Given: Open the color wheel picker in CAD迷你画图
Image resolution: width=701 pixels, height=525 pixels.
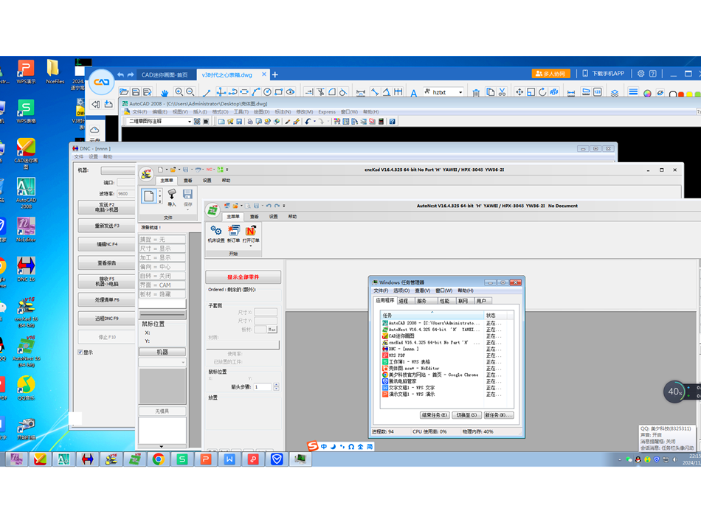Looking at the screenshot, I should click(x=647, y=94).
